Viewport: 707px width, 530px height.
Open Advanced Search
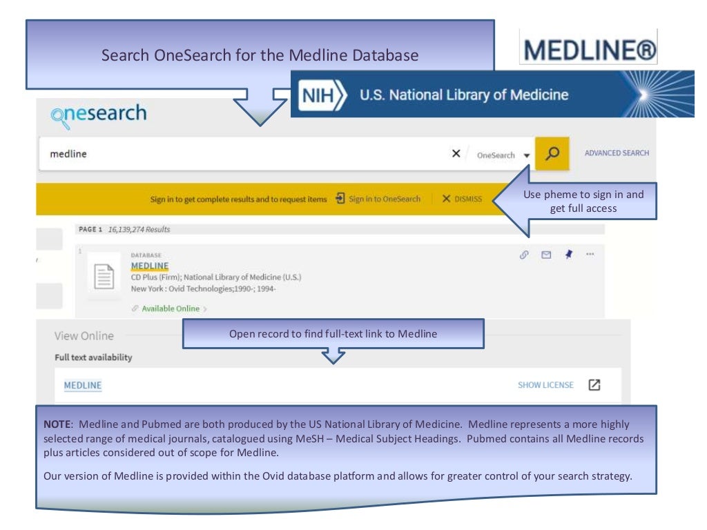[617, 153]
